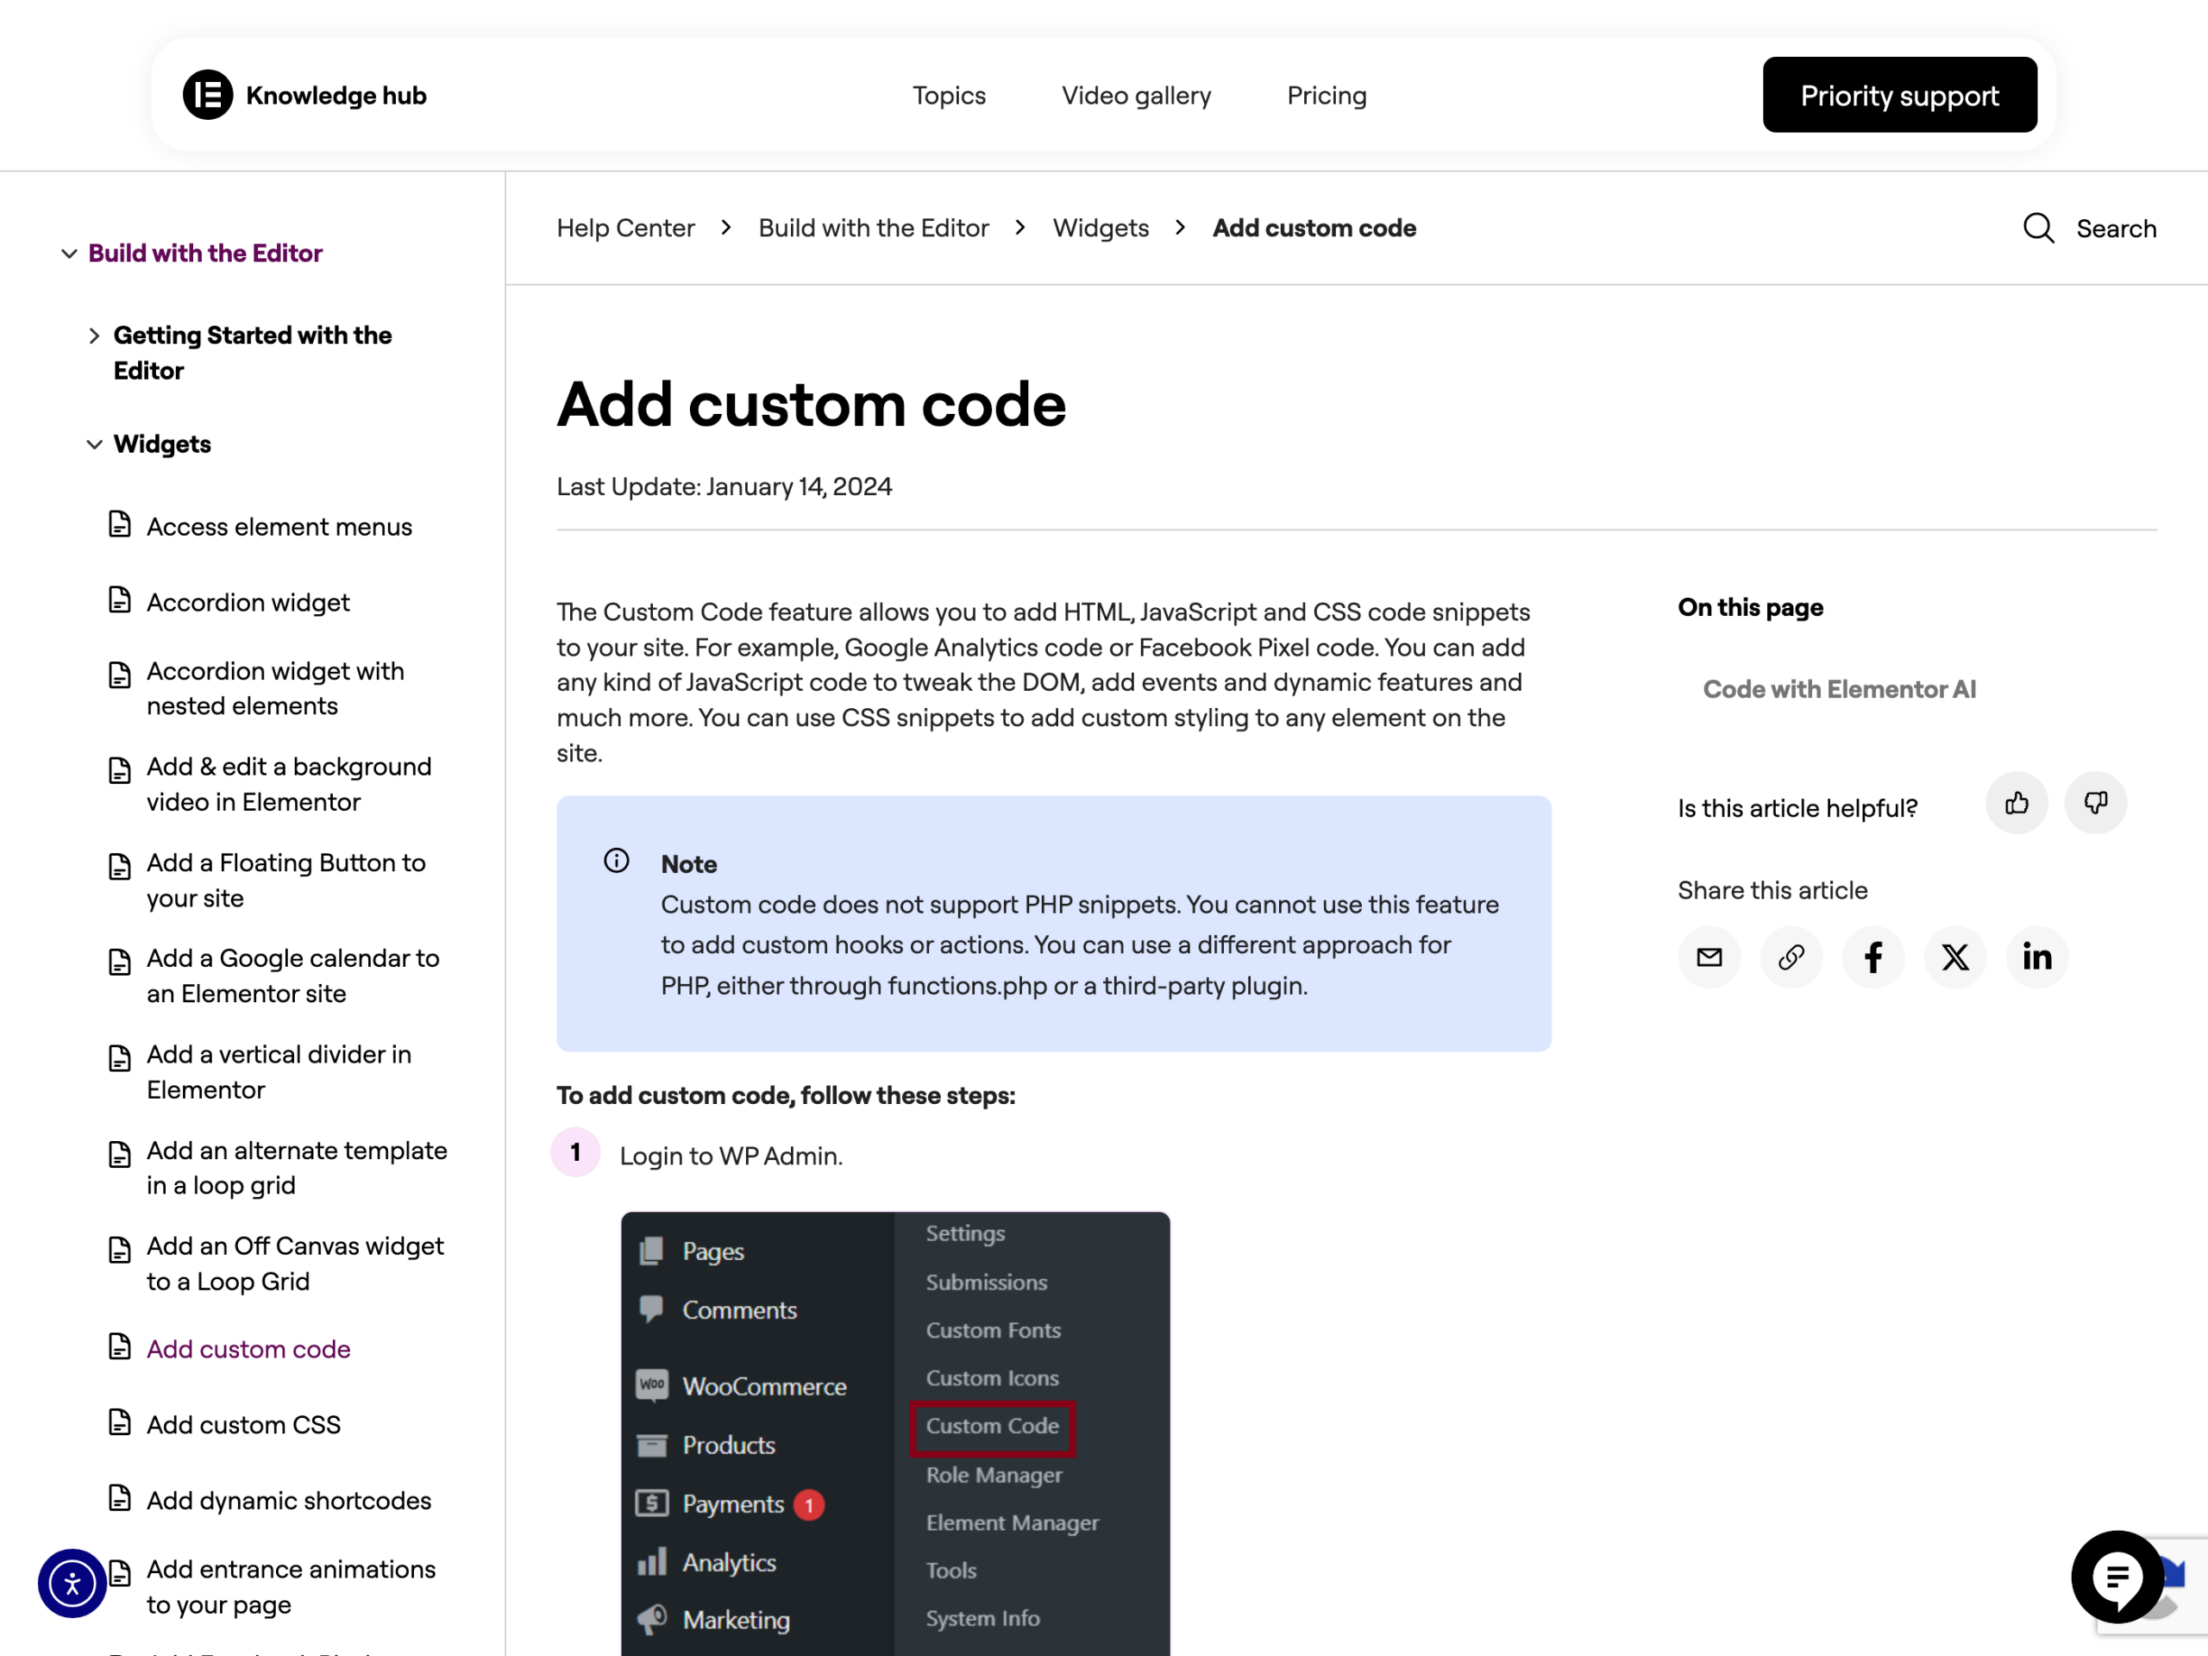Open the Pricing page
The height and width of the screenshot is (1656, 2208).
pos(1327,96)
